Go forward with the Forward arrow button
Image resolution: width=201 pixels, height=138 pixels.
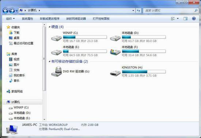click(x=12, y=11)
